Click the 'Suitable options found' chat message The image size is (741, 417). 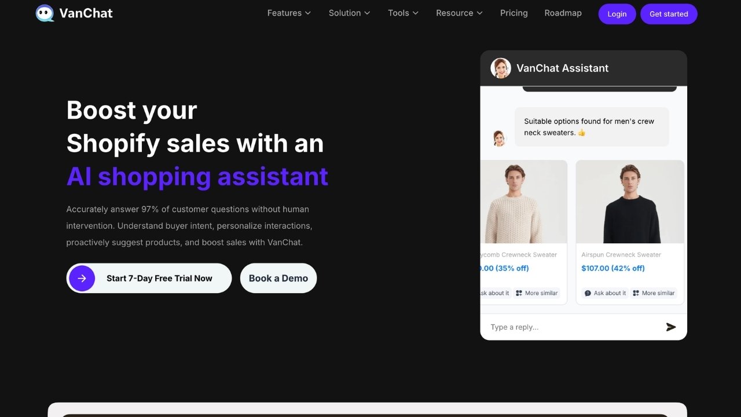point(592,127)
